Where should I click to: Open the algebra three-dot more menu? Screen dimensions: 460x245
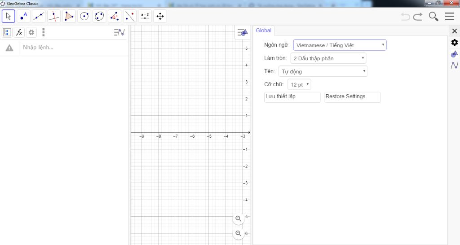coord(44,32)
